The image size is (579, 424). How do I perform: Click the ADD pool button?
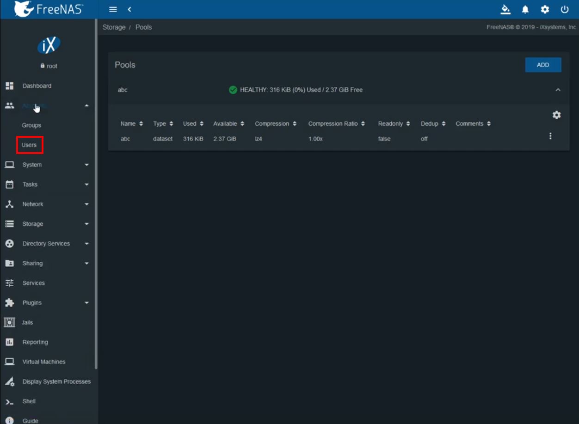[543, 65]
